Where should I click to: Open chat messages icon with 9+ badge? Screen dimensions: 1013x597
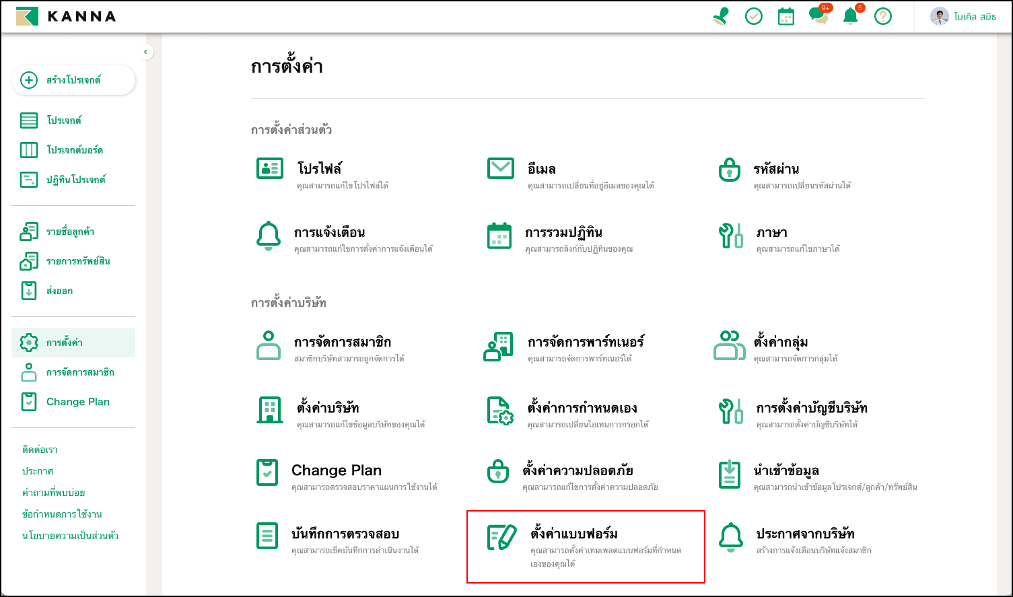coord(818,16)
